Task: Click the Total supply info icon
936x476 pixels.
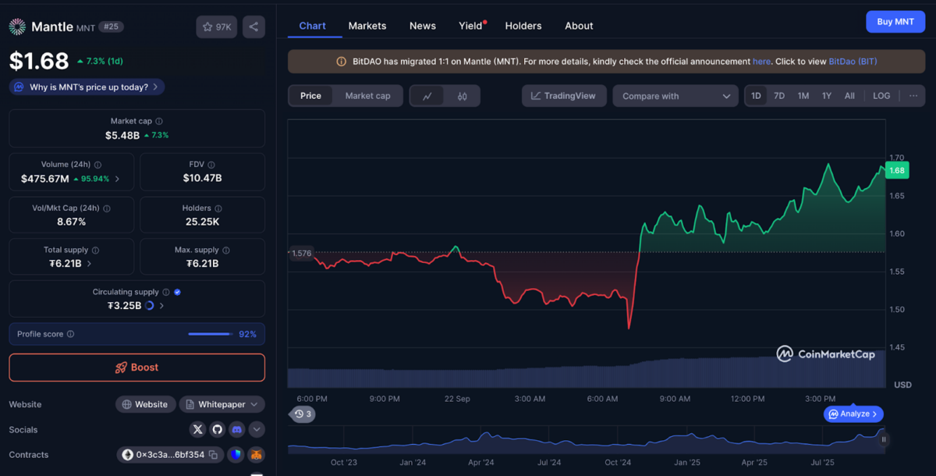Action: click(x=95, y=250)
